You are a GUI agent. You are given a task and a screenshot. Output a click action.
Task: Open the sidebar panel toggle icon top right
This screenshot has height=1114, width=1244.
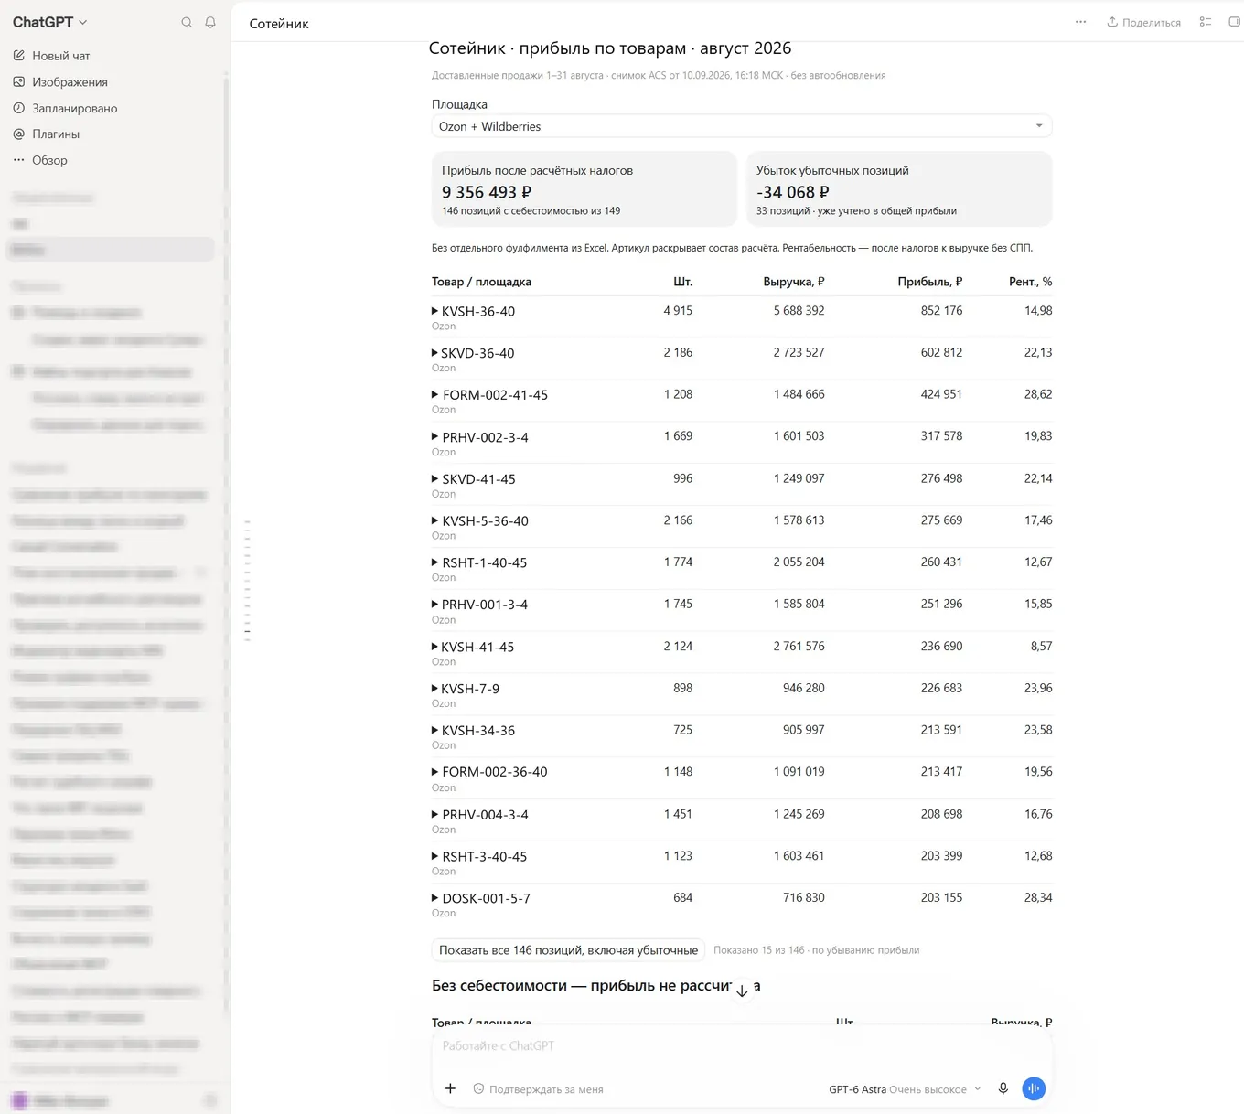(x=1234, y=22)
